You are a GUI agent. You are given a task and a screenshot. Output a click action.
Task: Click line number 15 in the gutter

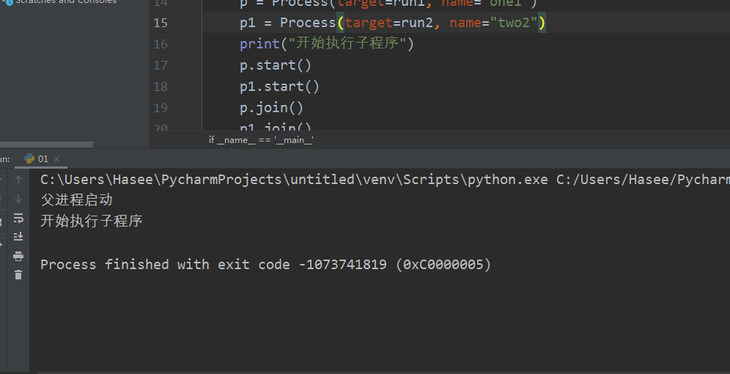coord(161,22)
